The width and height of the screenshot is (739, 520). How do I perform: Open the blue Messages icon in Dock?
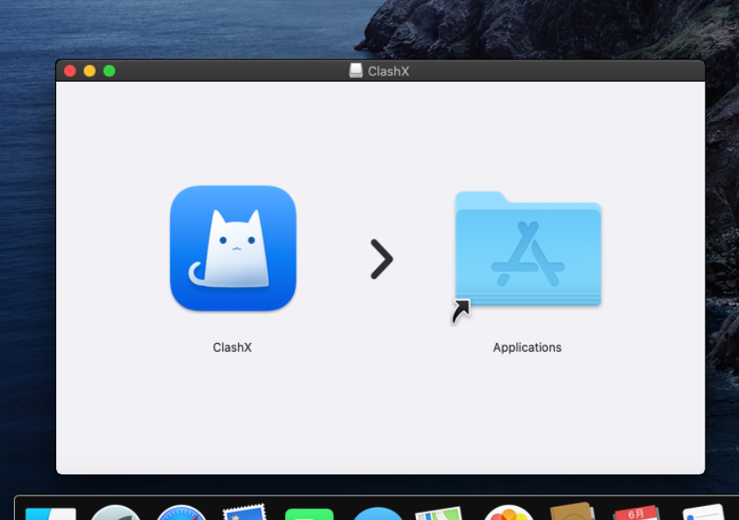[x=377, y=513]
